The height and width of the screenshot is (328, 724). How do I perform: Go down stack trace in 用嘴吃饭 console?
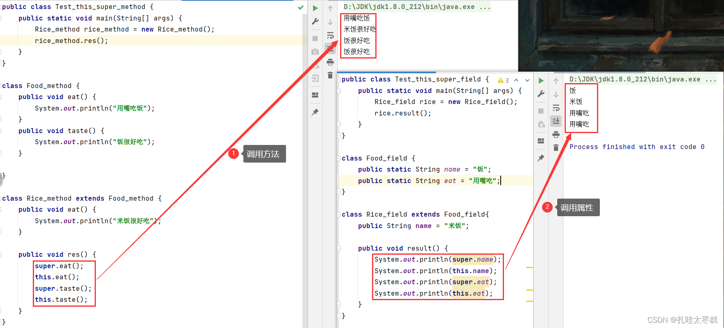pyautogui.click(x=330, y=22)
